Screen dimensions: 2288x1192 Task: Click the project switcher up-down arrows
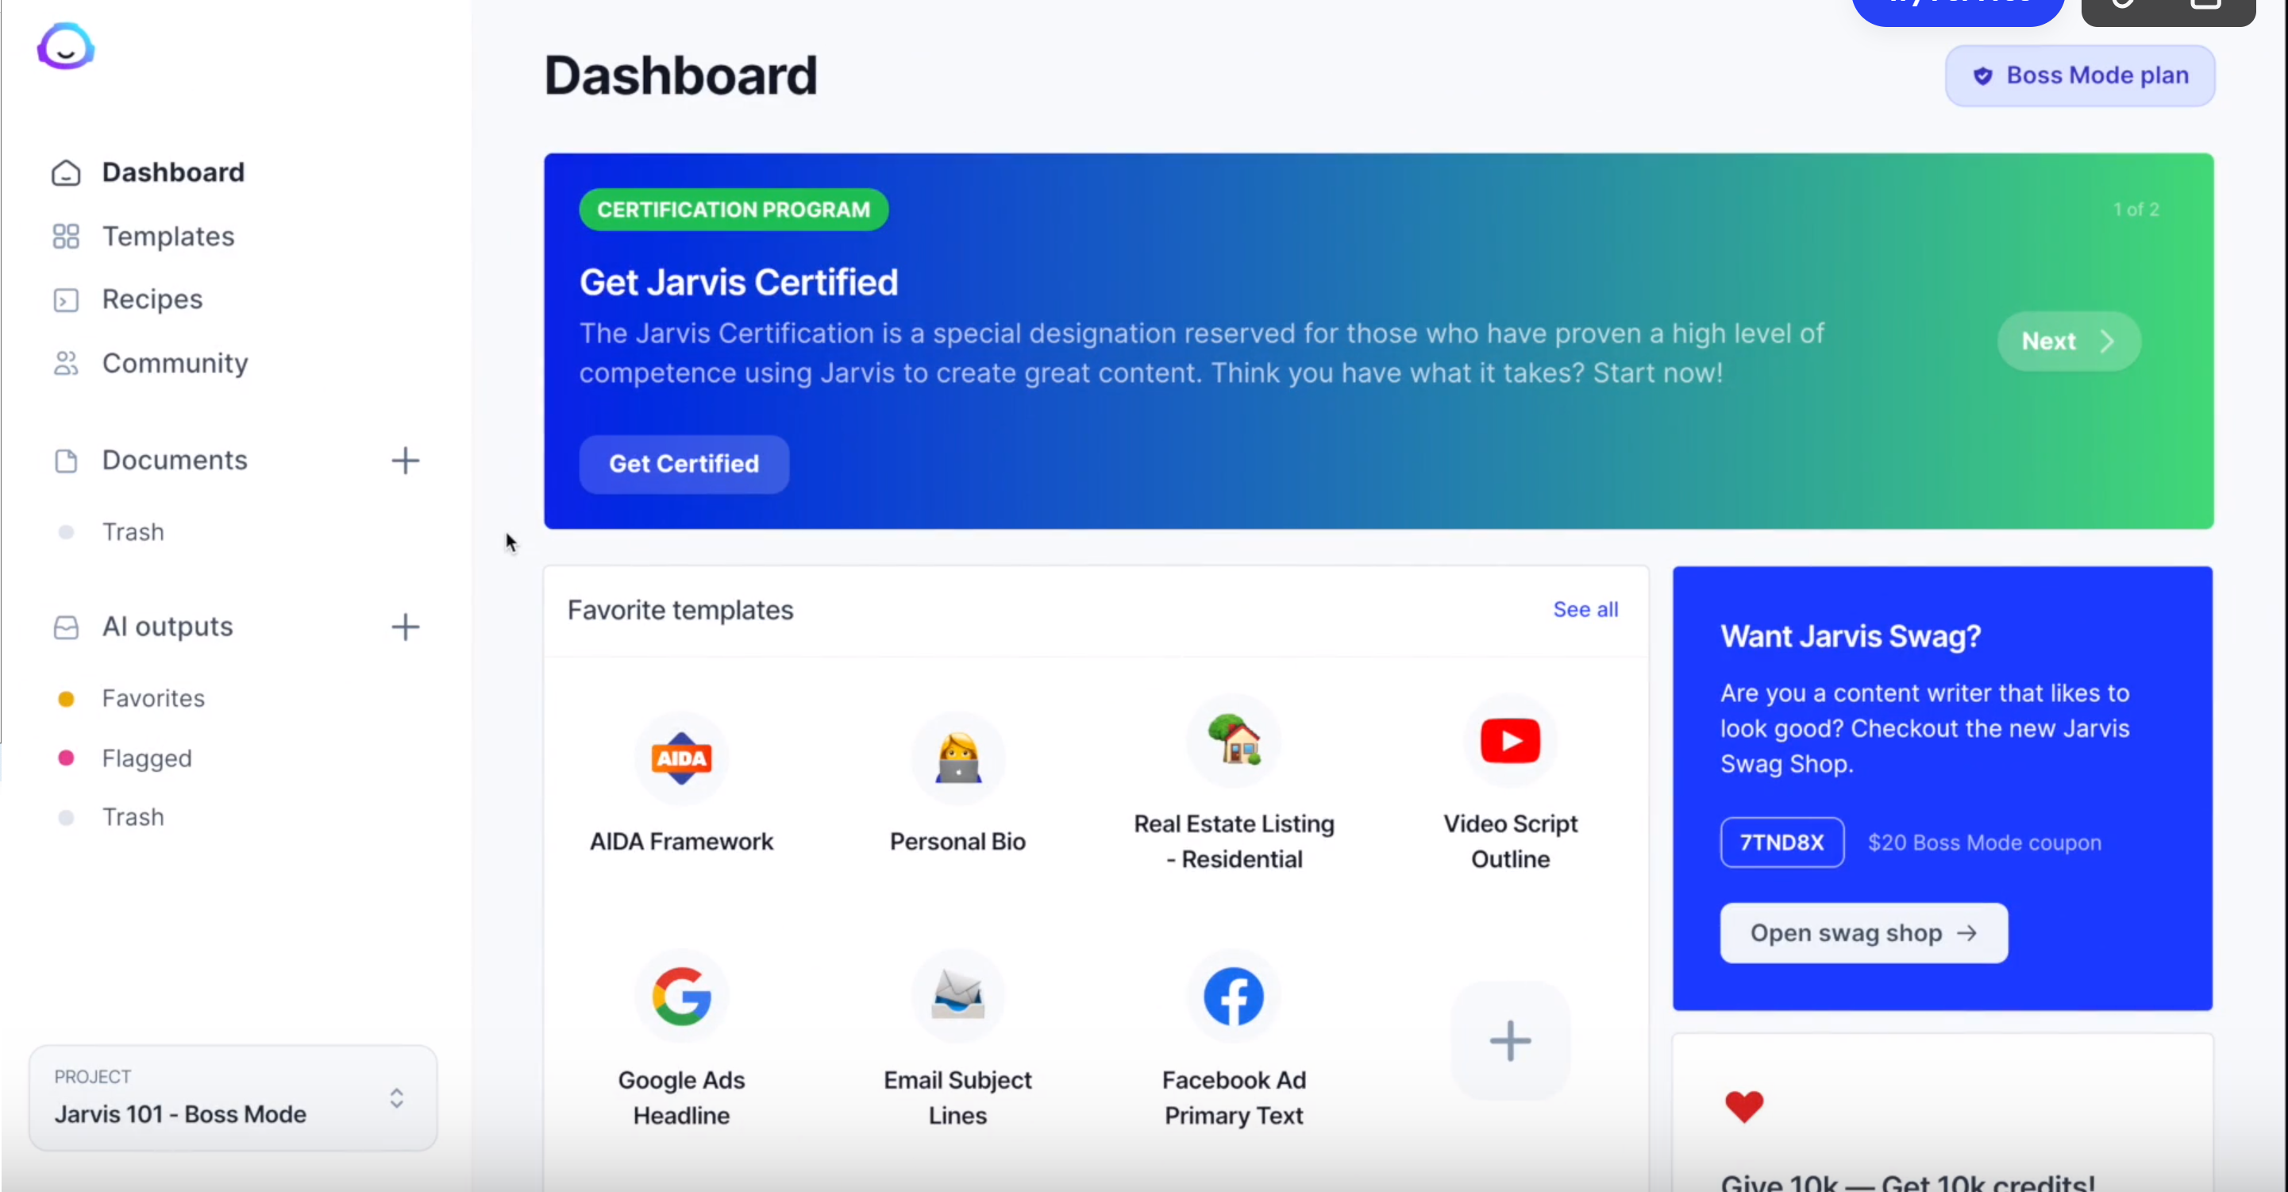click(396, 1097)
